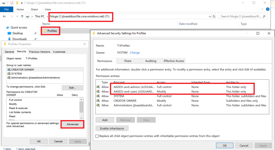This screenshot has width=275, height=150.
Task: Select Administrators in group or user names
Action: [45, 78]
